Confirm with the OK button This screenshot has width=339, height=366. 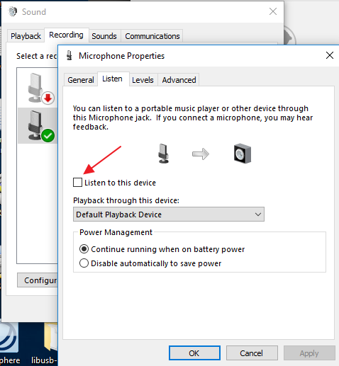tap(194, 353)
